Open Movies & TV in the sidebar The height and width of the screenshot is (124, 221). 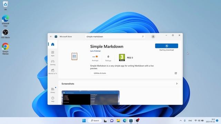pos(52,72)
